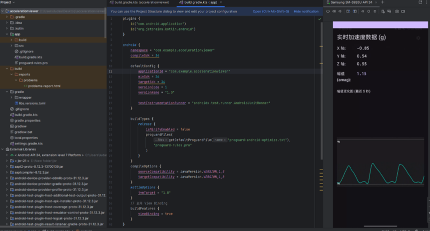The height and width of the screenshot is (231, 430).
Task: Collapse the app module folder
Action: coord(7,34)
